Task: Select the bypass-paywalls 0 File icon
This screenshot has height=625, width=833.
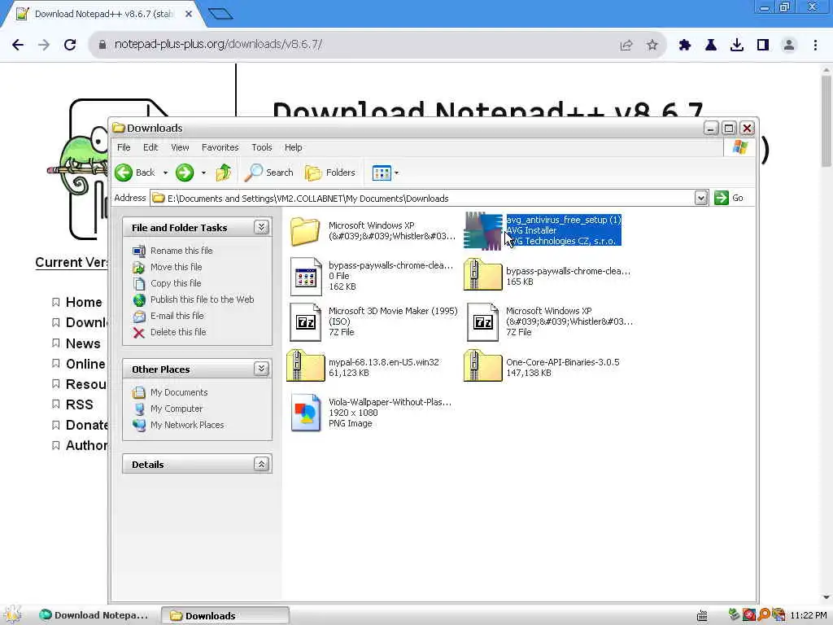Action: (x=306, y=277)
